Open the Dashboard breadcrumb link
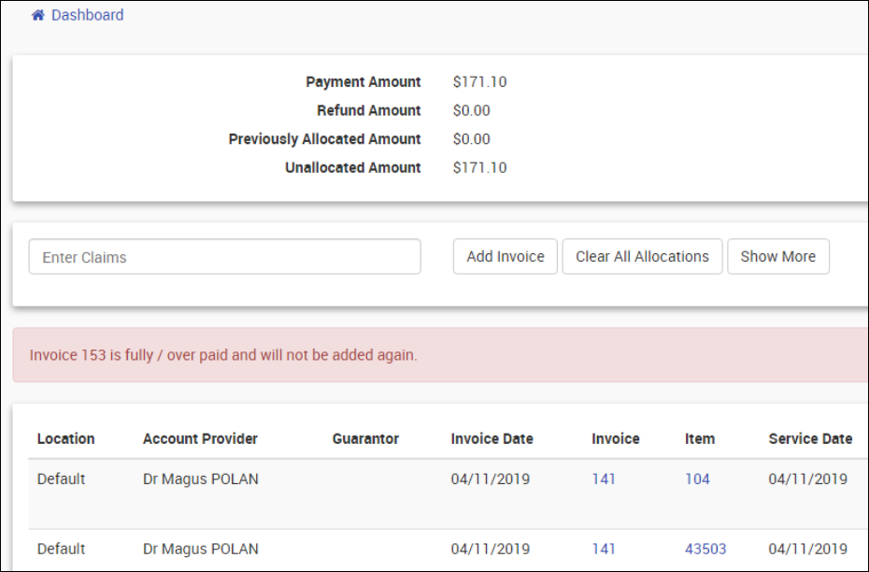 click(x=87, y=15)
